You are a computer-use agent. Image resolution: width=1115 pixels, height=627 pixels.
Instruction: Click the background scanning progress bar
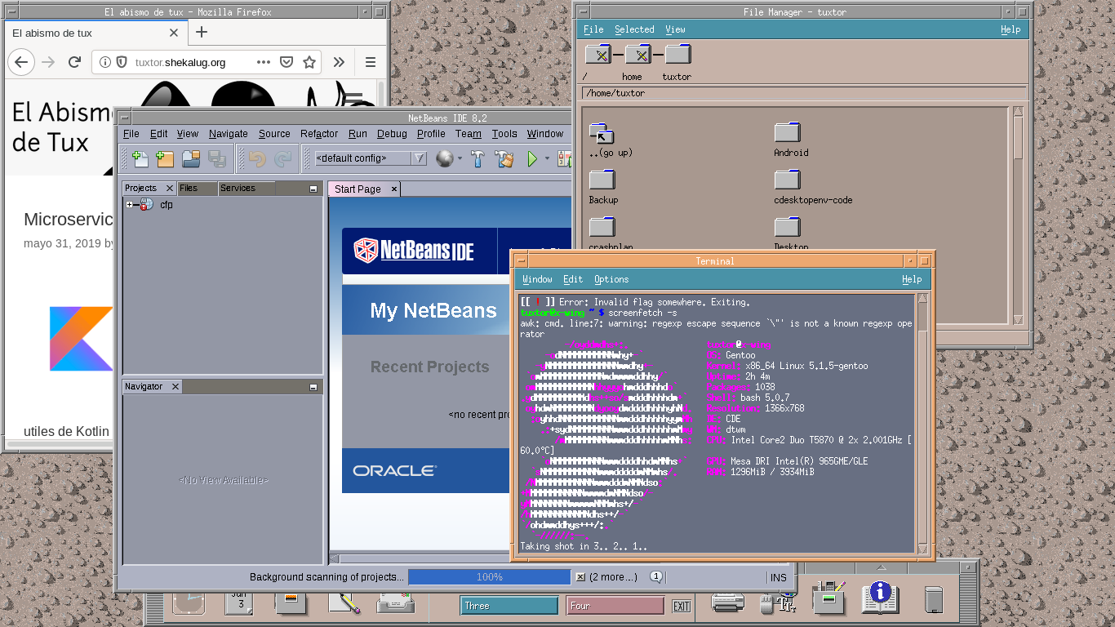[x=490, y=577]
